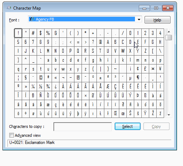Click the section sign § cell
The height and width of the screenshot is (166, 183).
pyautogui.click(x=26, y=78)
